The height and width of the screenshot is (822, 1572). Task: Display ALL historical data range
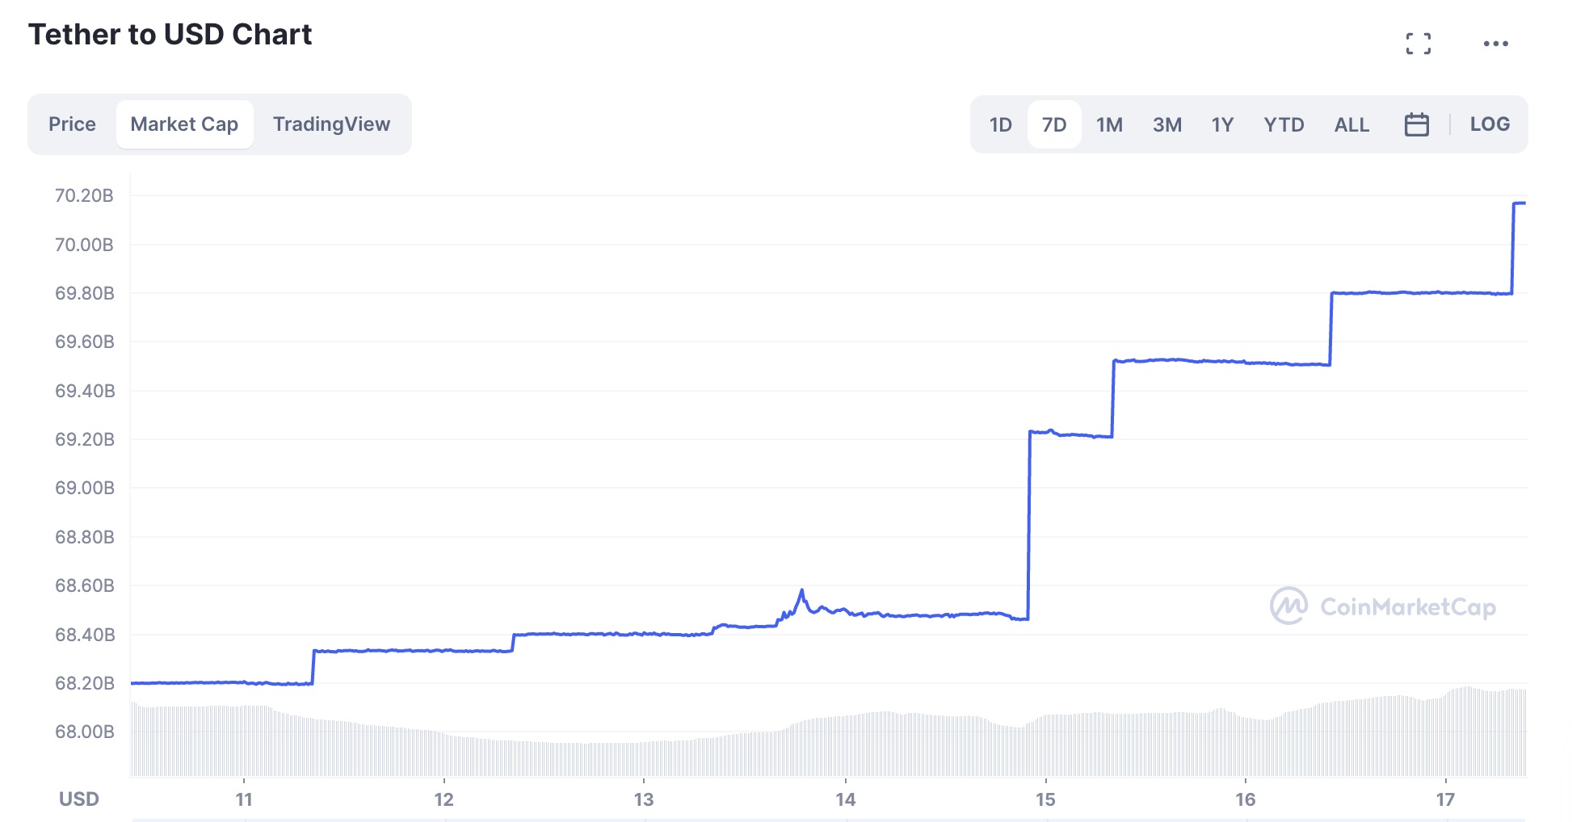click(1351, 124)
